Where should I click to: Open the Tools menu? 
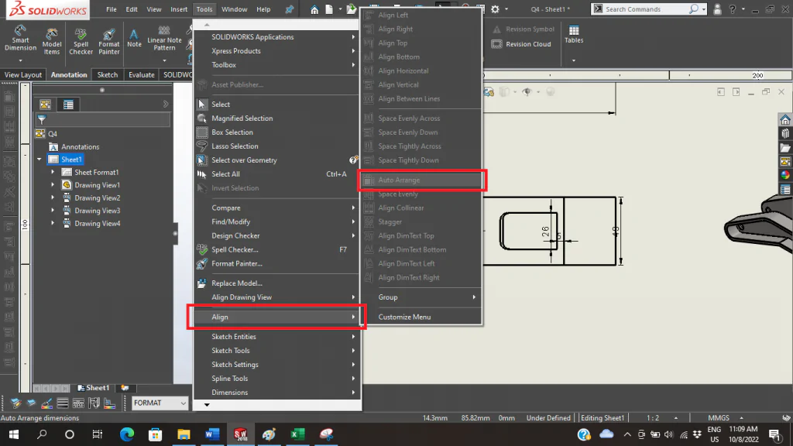204,9
